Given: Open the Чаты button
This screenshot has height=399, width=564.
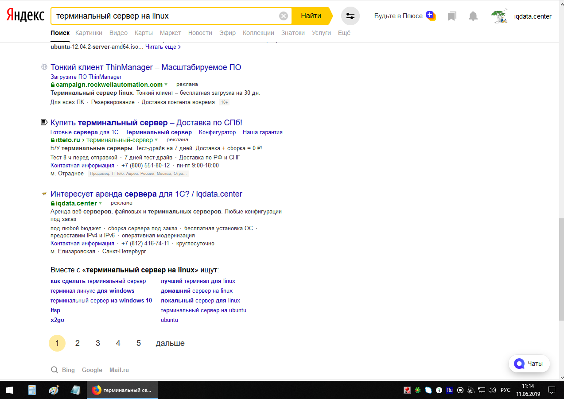Looking at the screenshot, I should pos(529,364).
